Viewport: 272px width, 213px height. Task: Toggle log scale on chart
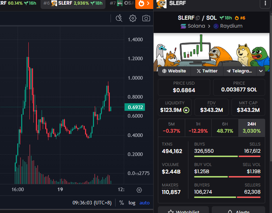(x=132, y=203)
